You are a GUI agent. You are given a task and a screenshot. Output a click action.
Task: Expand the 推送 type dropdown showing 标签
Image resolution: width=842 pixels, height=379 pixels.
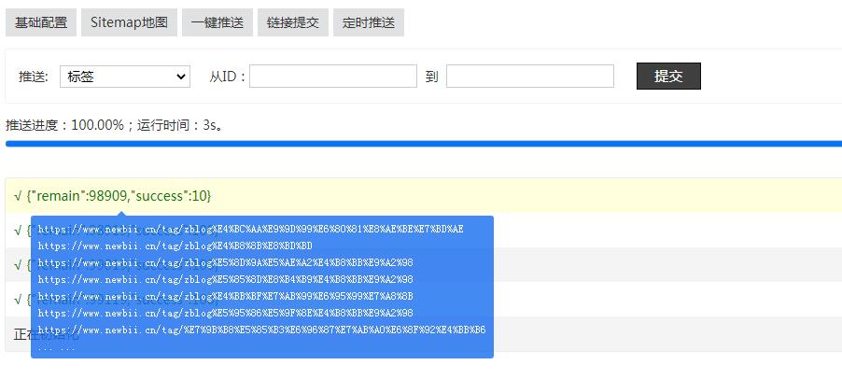[x=125, y=77]
